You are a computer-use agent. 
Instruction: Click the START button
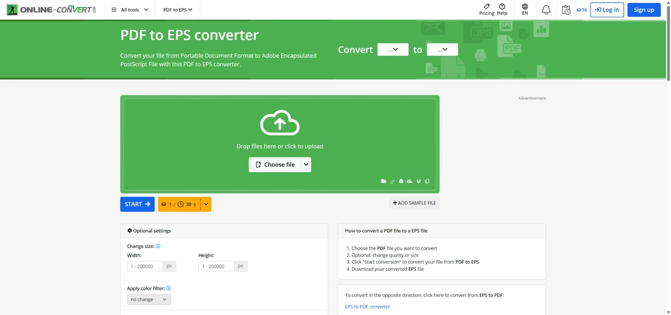pos(137,204)
